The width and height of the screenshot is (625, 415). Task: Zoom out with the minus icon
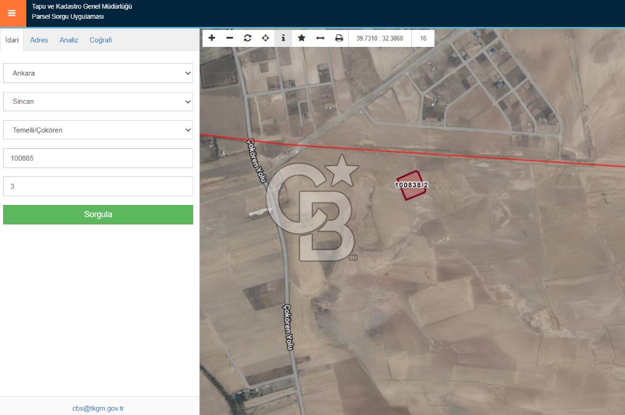coord(229,38)
